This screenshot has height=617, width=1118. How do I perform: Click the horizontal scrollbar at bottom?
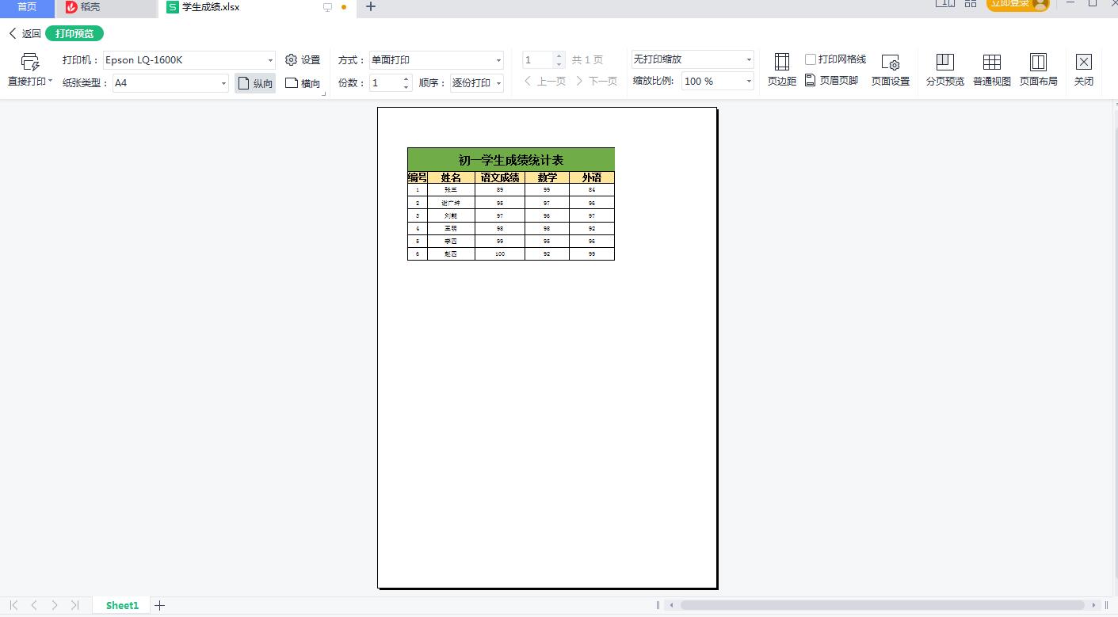tap(882, 605)
